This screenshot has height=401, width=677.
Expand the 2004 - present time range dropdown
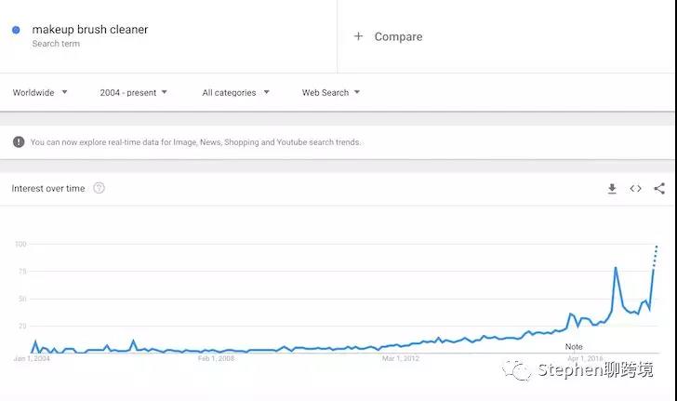coord(134,92)
